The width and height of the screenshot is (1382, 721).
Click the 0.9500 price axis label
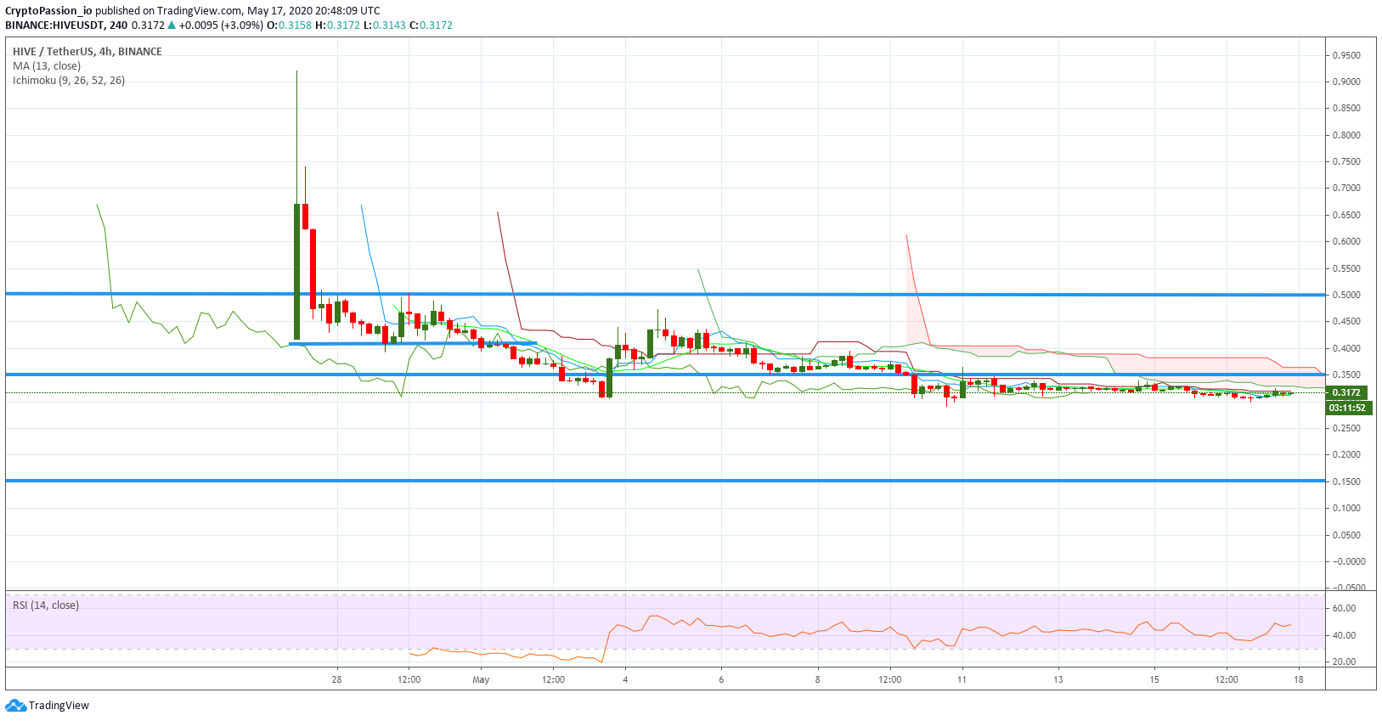point(1346,55)
